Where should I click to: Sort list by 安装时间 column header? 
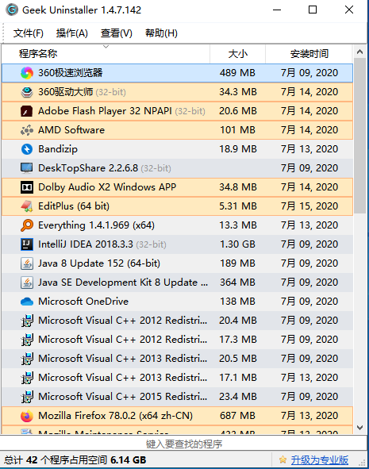pyautogui.click(x=309, y=54)
